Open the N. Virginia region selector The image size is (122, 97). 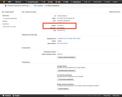108,2
